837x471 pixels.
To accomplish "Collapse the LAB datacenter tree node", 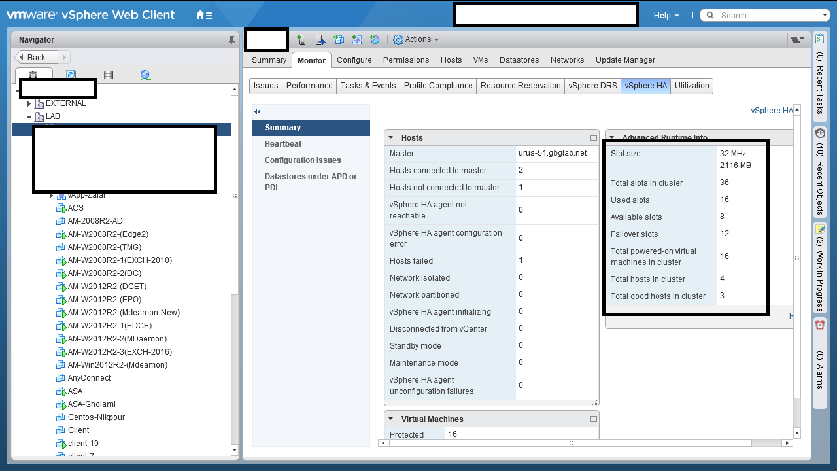I will (29, 116).
